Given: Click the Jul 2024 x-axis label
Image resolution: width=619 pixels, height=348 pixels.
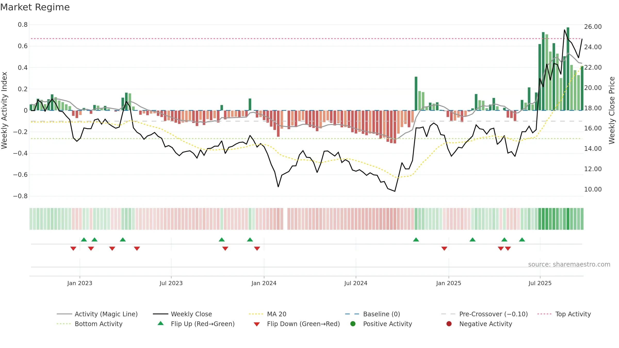Looking at the screenshot, I should pyautogui.click(x=356, y=283).
